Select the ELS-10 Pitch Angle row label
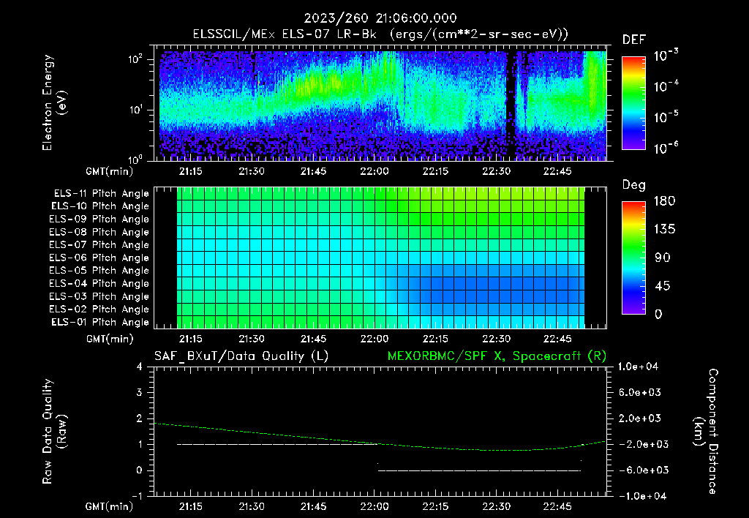The width and height of the screenshot is (749, 518). click(100, 206)
